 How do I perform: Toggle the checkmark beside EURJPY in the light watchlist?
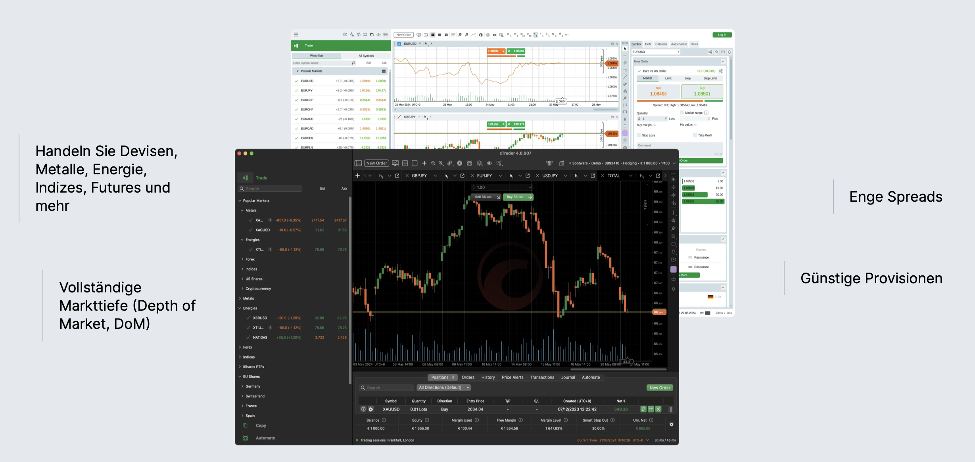(296, 90)
